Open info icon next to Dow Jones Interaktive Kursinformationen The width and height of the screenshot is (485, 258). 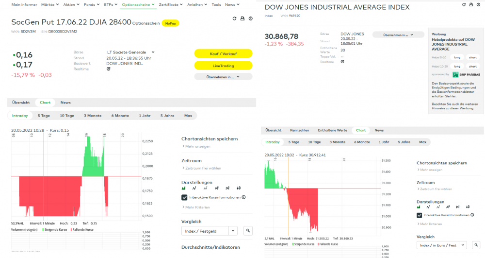point(472,215)
